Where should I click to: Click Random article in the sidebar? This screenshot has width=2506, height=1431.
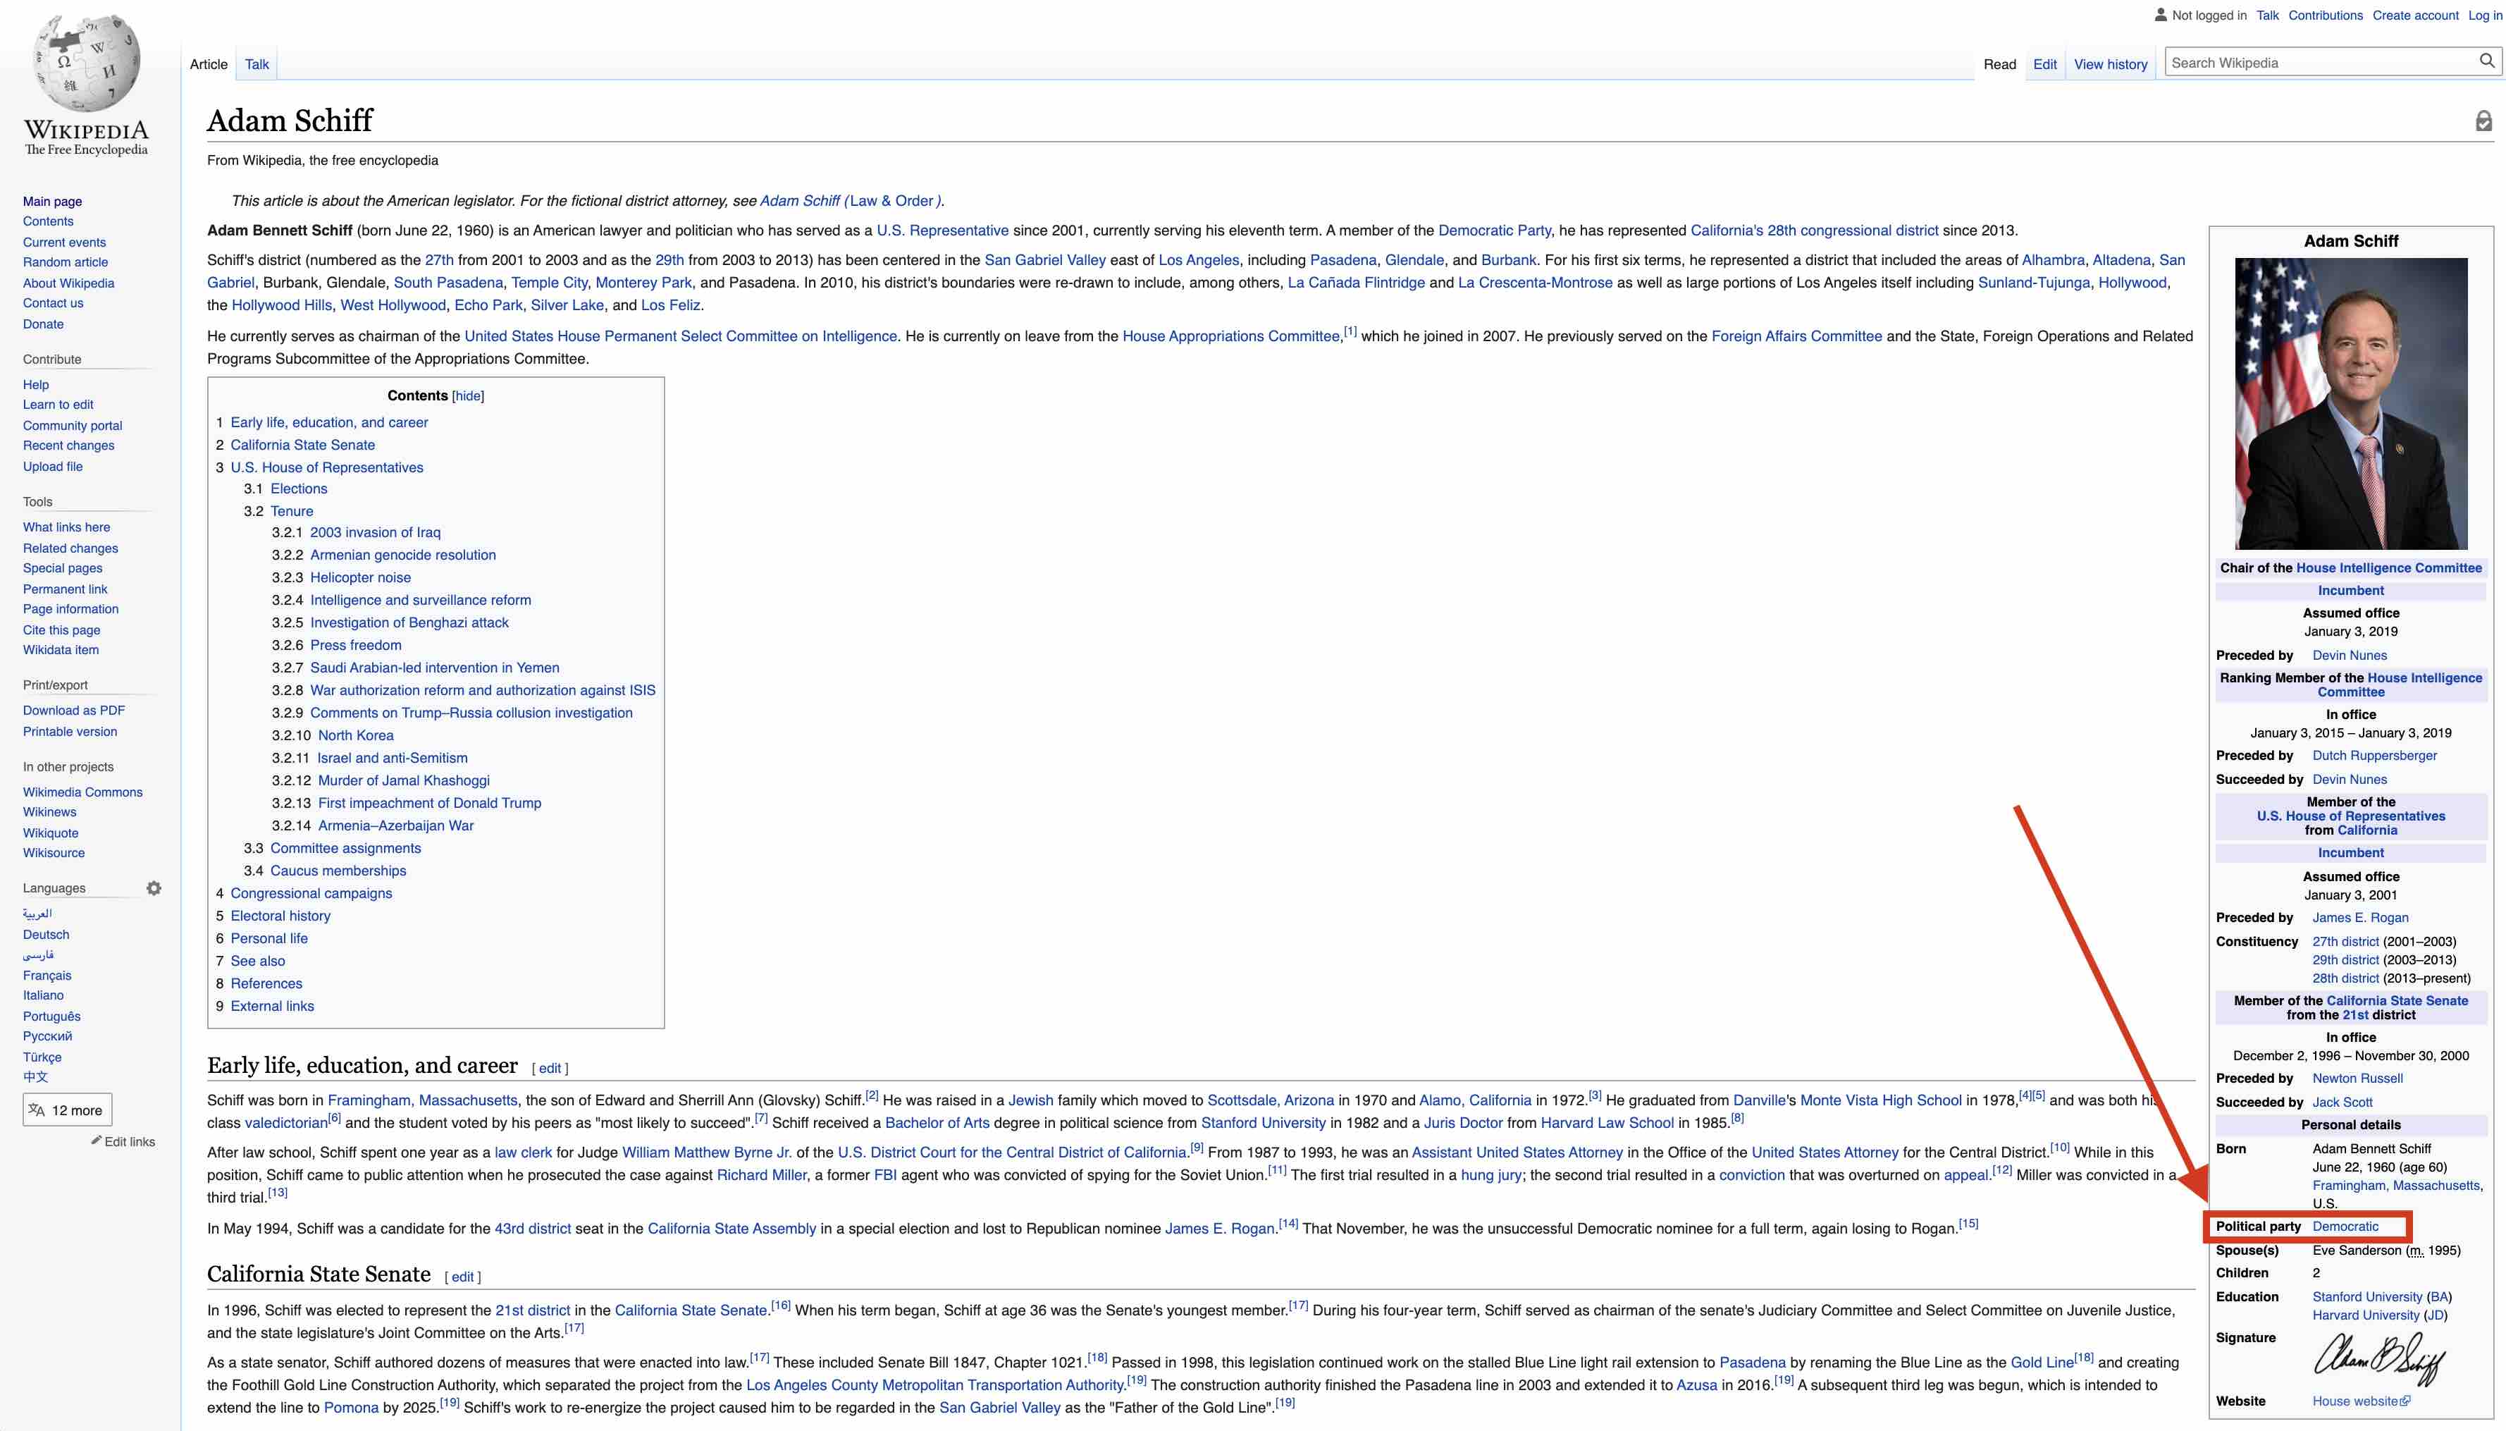click(65, 262)
